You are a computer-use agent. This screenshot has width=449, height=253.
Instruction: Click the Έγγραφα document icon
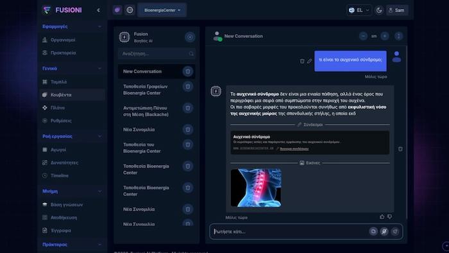45,231
